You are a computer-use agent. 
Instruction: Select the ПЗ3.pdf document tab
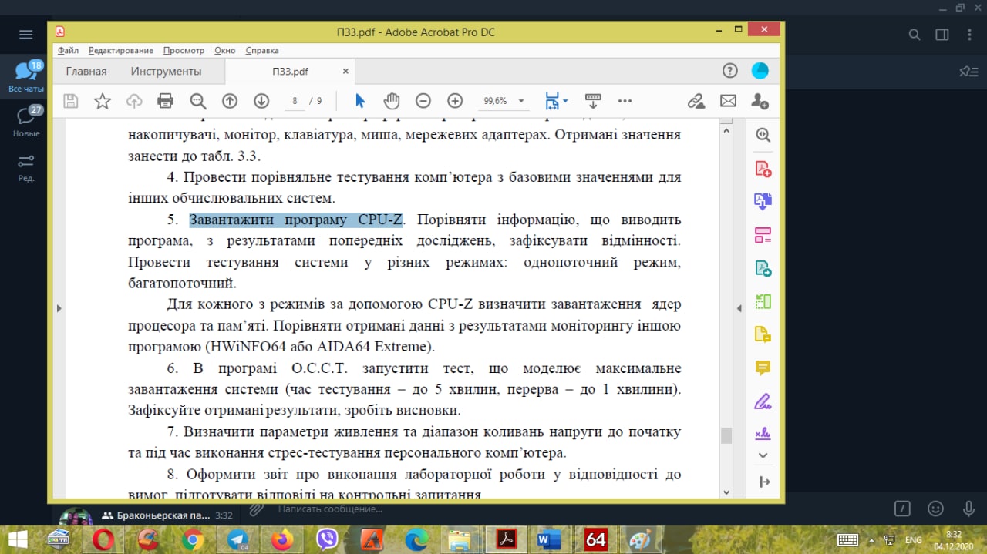point(290,71)
